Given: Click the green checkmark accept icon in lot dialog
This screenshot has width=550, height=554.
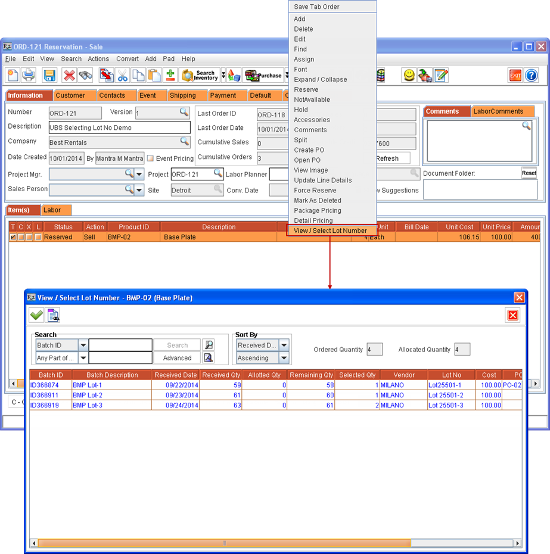Looking at the screenshot, I should pos(36,315).
